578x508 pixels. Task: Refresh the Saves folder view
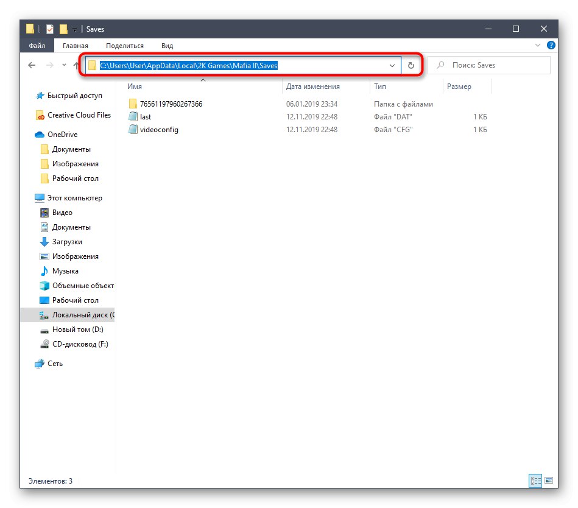pyautogui.click(x=411, y=66)
